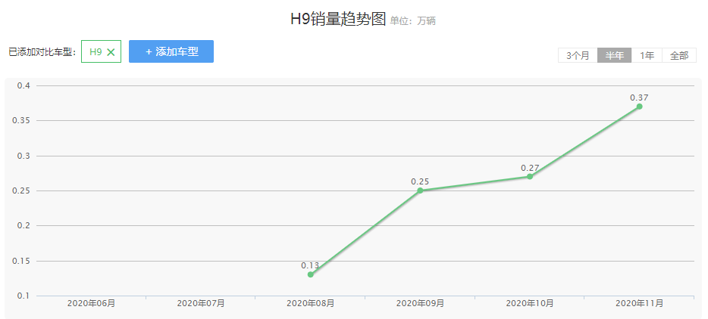Select the 2020年09月 axis label
The image size is (708, 319).
point(420,303)
